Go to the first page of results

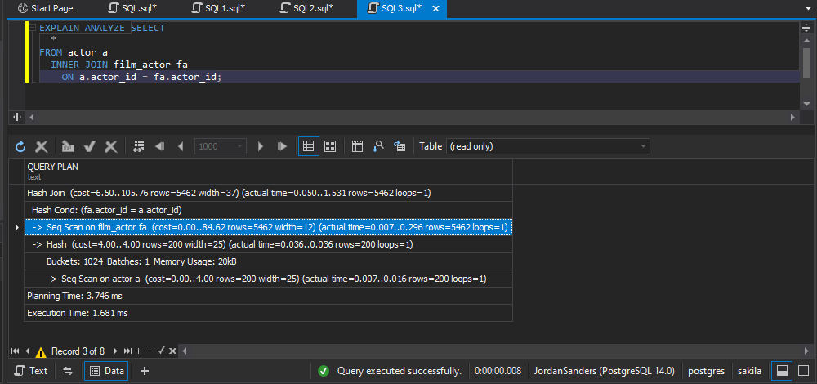point(160,146)
